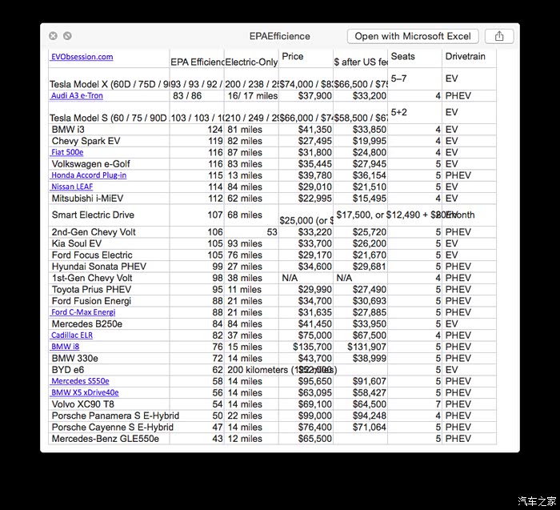Click the Share icon in title bar
Image resolution: width=560 pixels, height=510 pixels.
(499, 36)
